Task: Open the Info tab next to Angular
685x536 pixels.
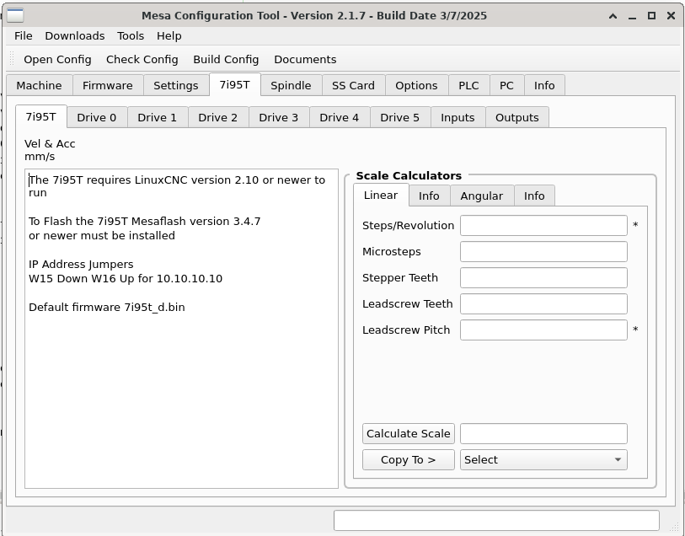Action: [535, 196]
